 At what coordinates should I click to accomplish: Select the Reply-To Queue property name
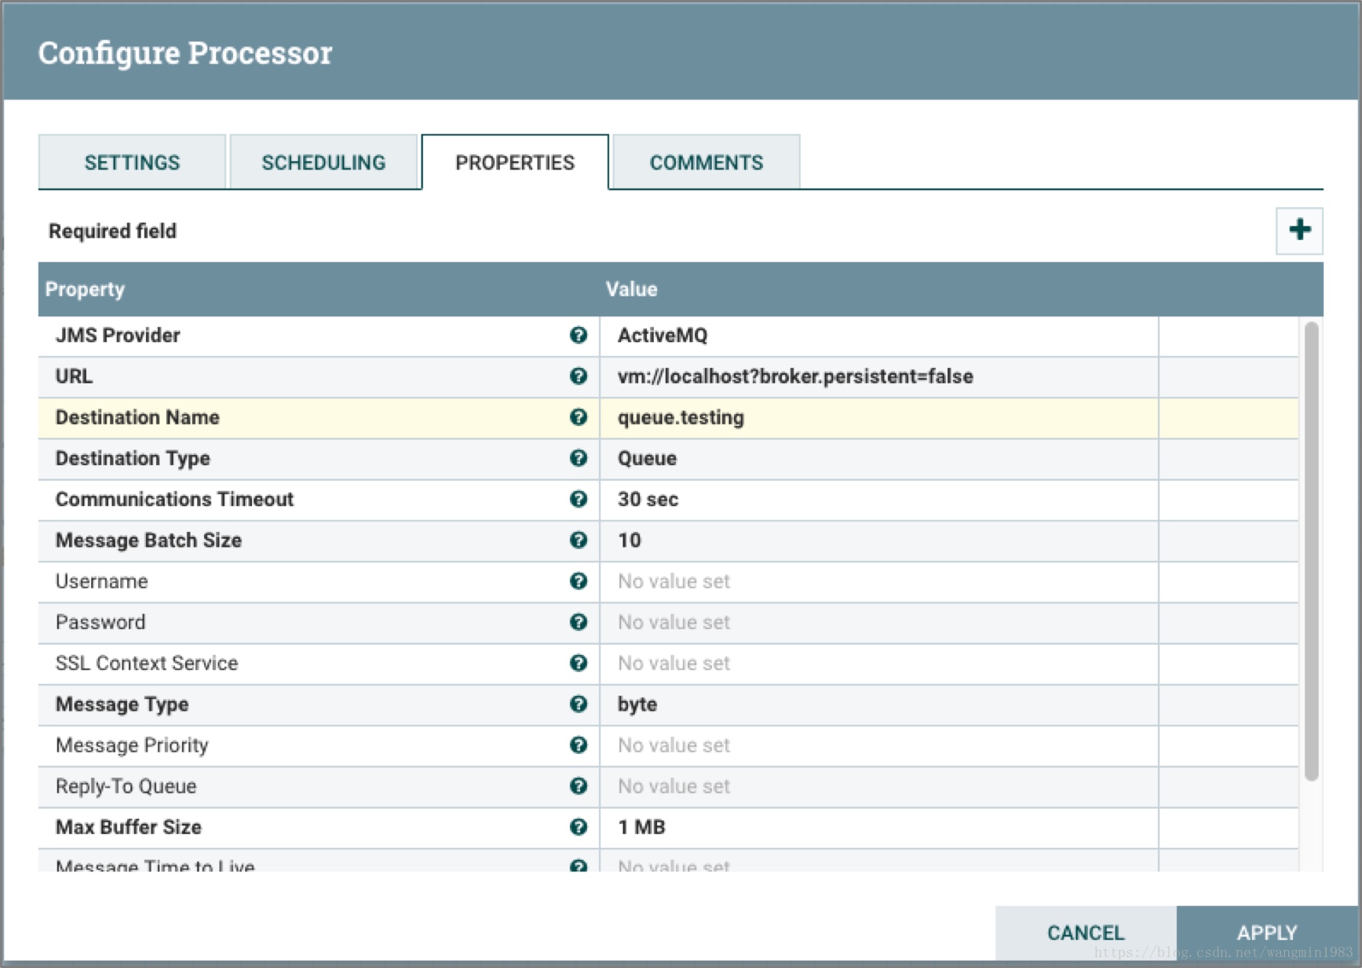point(126,786)
